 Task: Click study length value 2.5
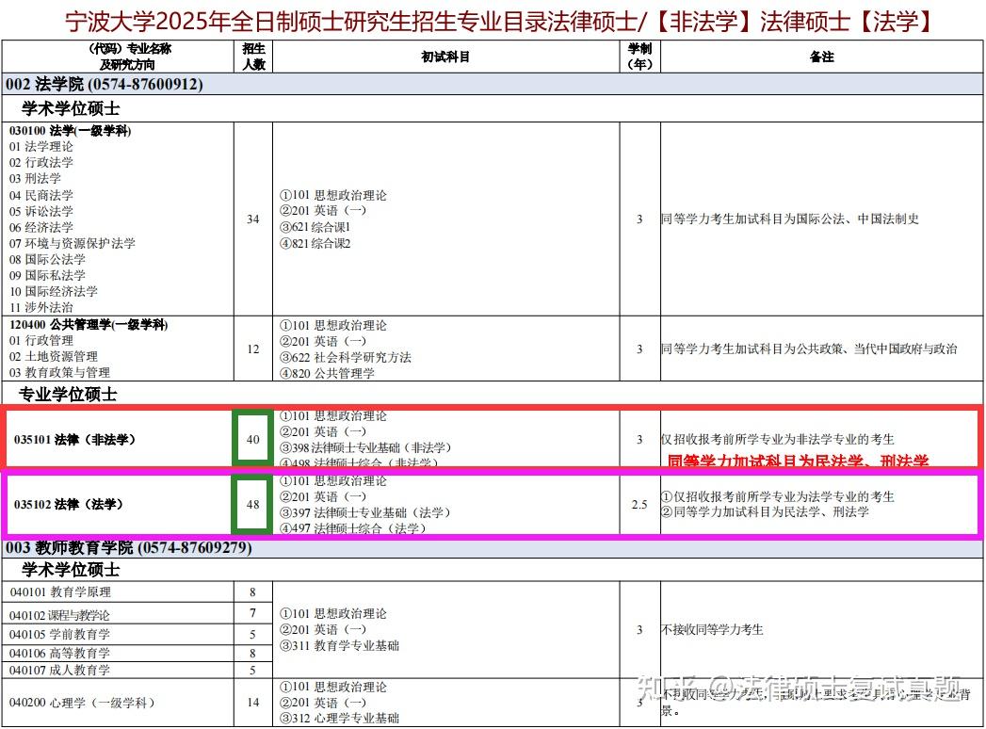[x=639, y=505]
